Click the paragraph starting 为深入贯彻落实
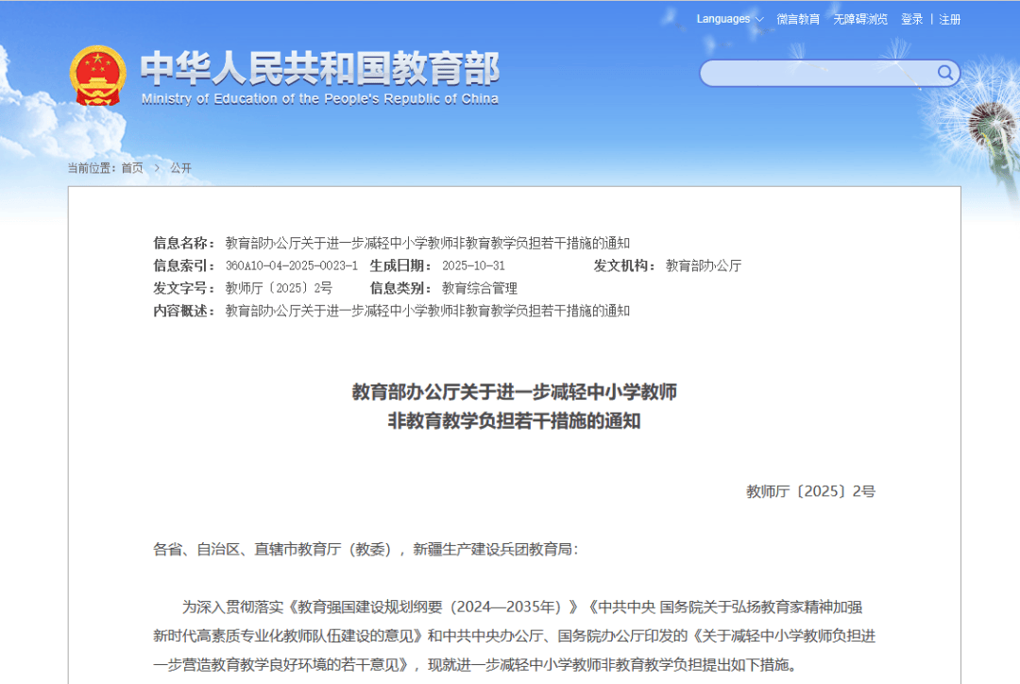 click(514, 636)
